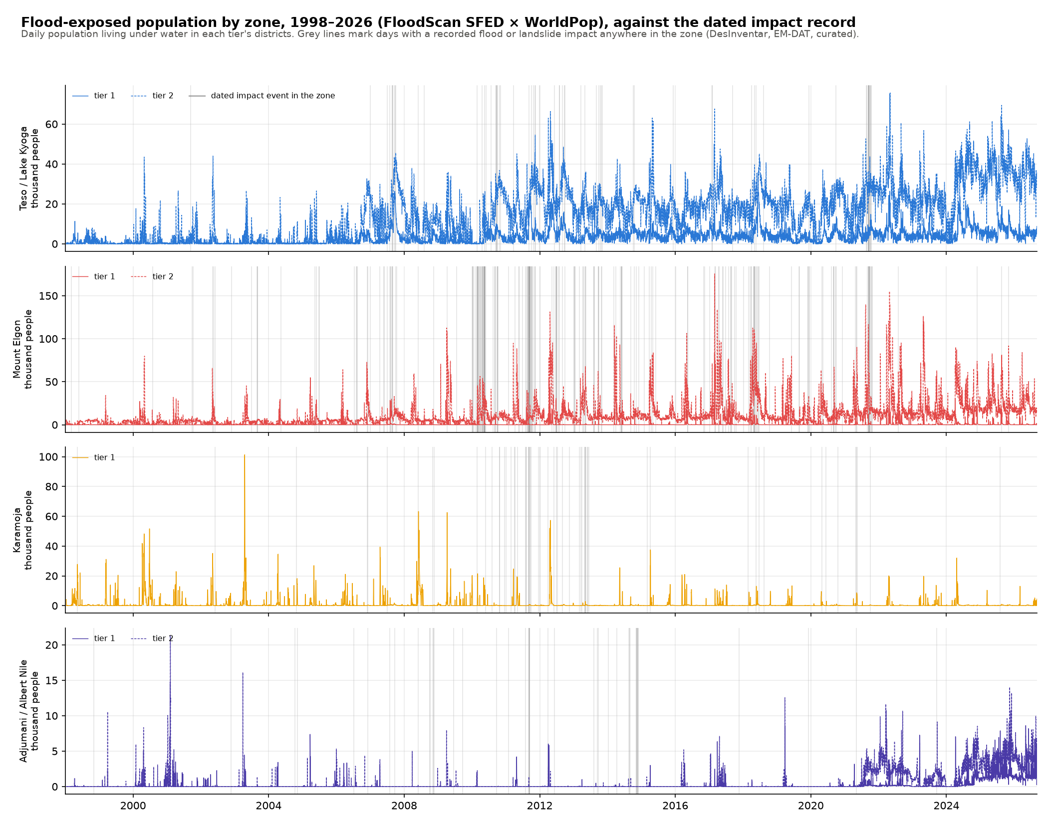This screenshot has width=1048, height=823.
Task: Click y-tick "5" in Adjumani / Albert Nile panel
Action: [55, 752]
